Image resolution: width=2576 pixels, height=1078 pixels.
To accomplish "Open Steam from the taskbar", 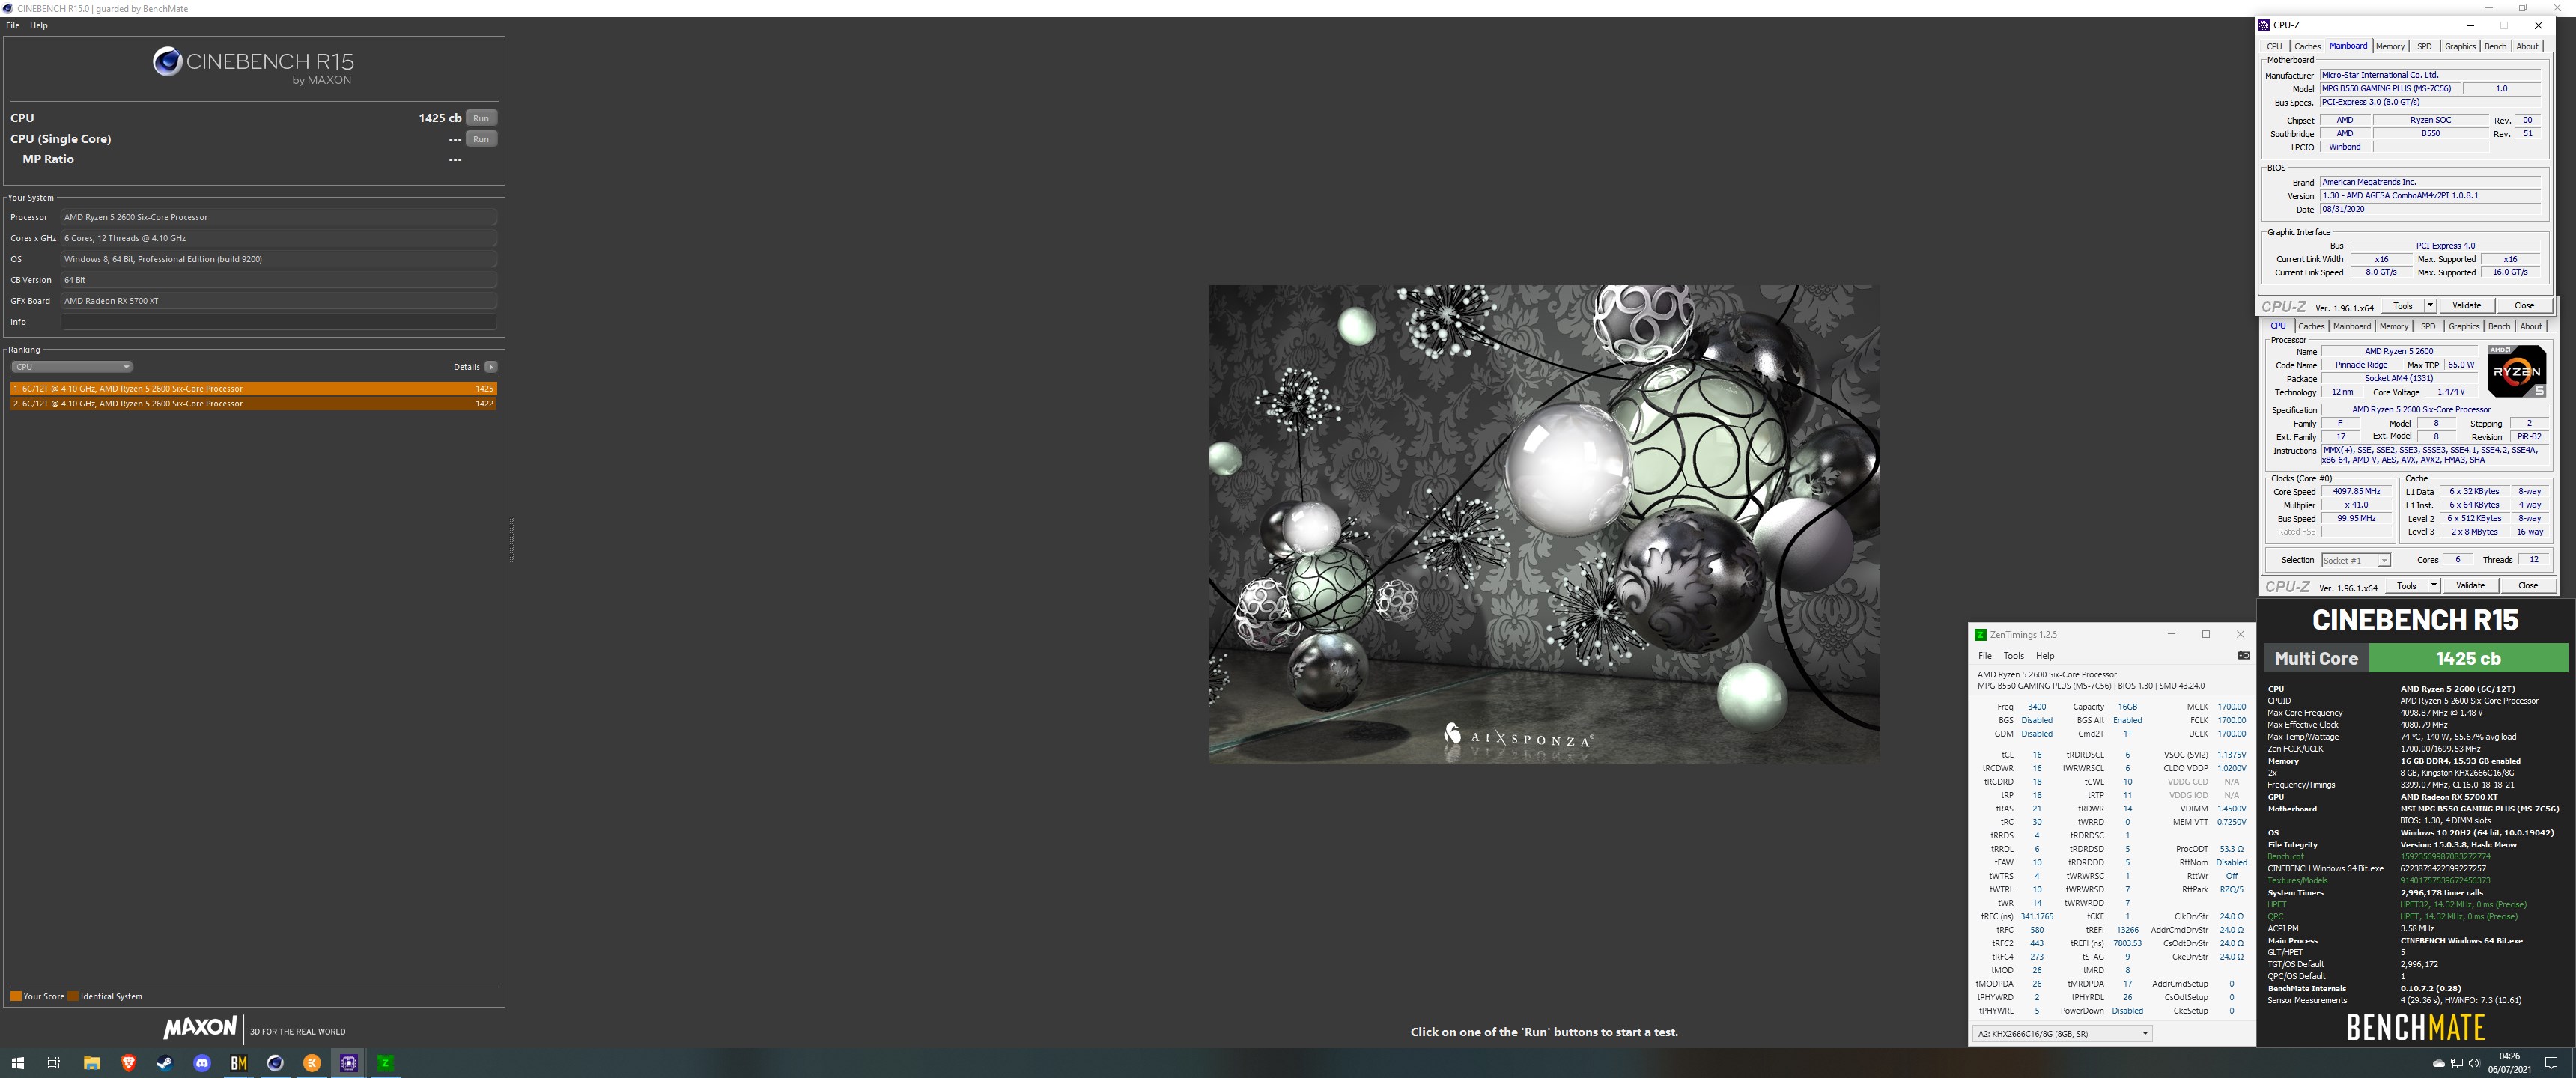I will pyautogui.click(x=165, y=1063).
